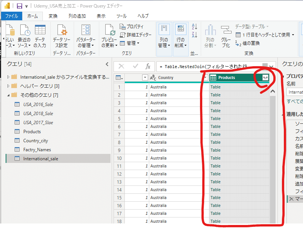The image size is (303, 228).
Task: Click グループ化 group by icon
Action: [226, 36]
